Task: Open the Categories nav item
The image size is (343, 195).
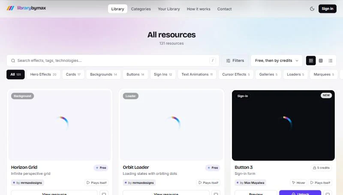Action: coord(141,9)
